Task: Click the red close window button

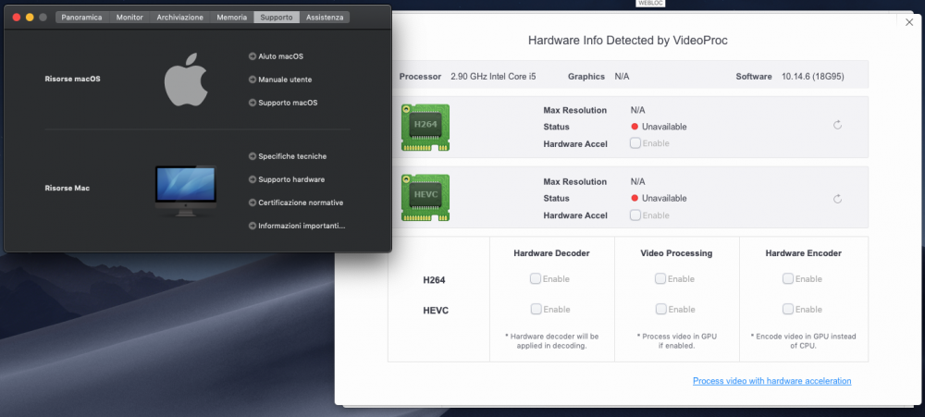Action: tap(17, 17)
